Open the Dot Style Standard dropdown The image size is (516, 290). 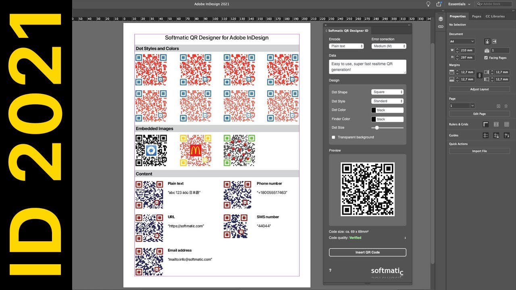[x=387, y=101]
